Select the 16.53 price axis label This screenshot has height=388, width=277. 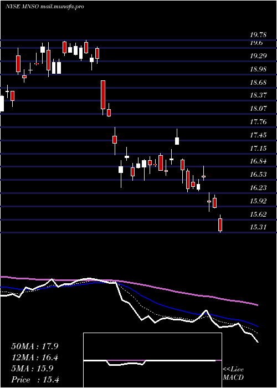click(259, 175)
